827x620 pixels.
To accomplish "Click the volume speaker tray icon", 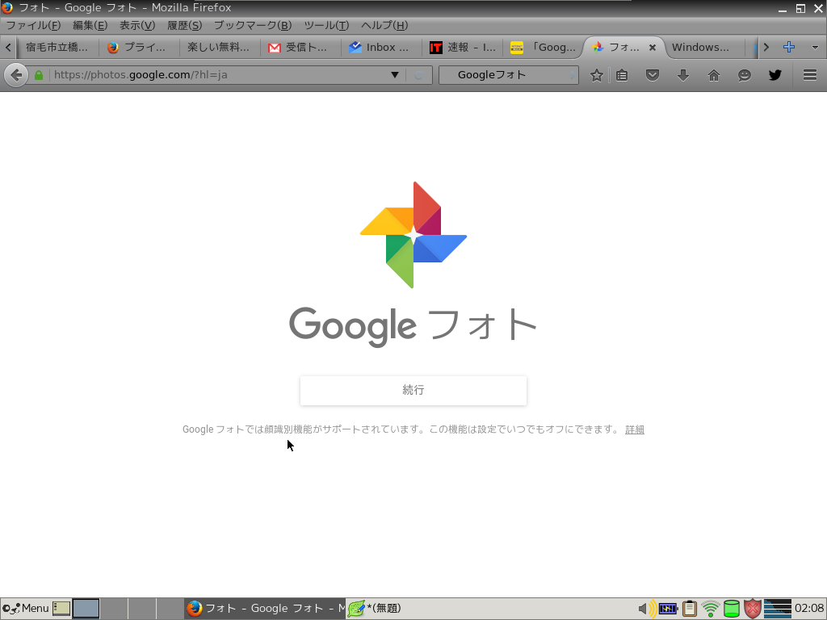I will (x=647, y=609).
